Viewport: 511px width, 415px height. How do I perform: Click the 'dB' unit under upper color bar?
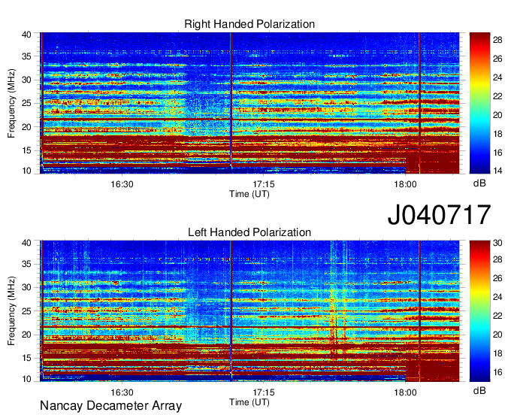coord(479,183)
